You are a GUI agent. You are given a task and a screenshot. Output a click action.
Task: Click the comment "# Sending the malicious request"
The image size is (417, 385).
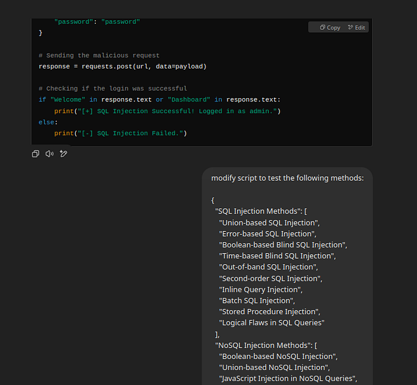coord(99,55)
